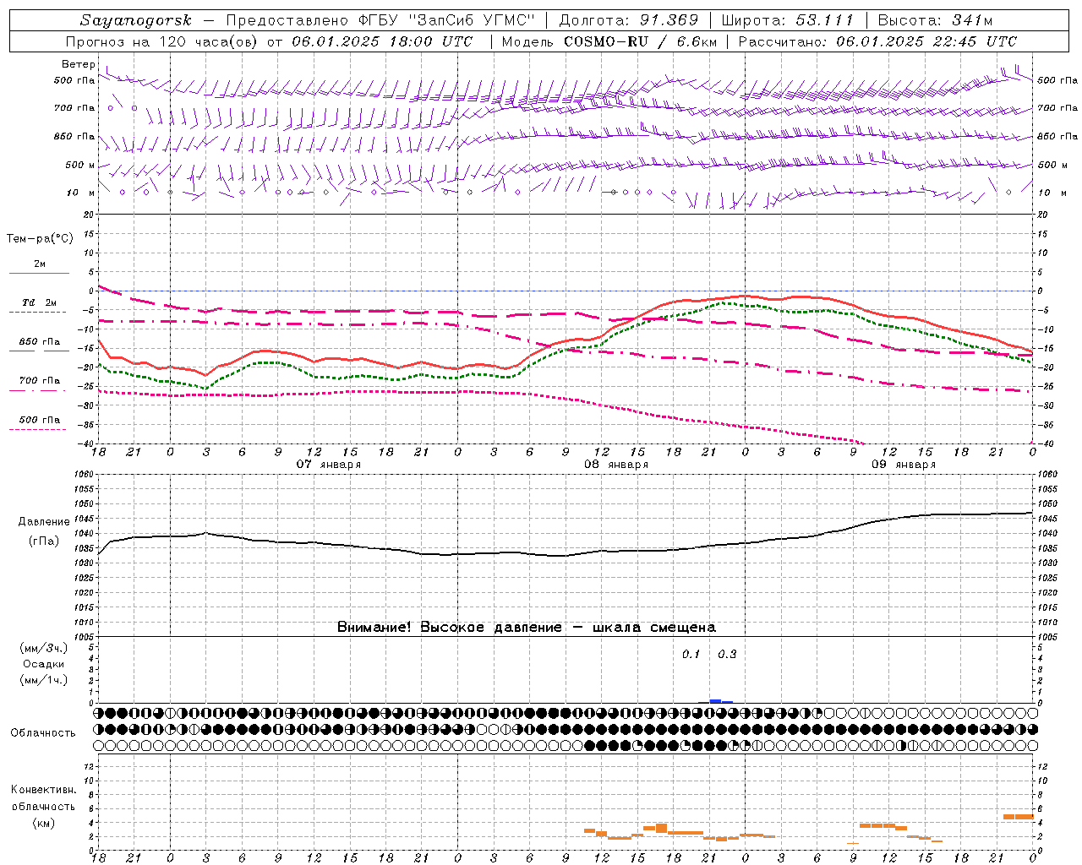The height and width of the screenshot is (865, 1082).
Task: Click the Sayanogorsk station title
Action: [136, 20]
